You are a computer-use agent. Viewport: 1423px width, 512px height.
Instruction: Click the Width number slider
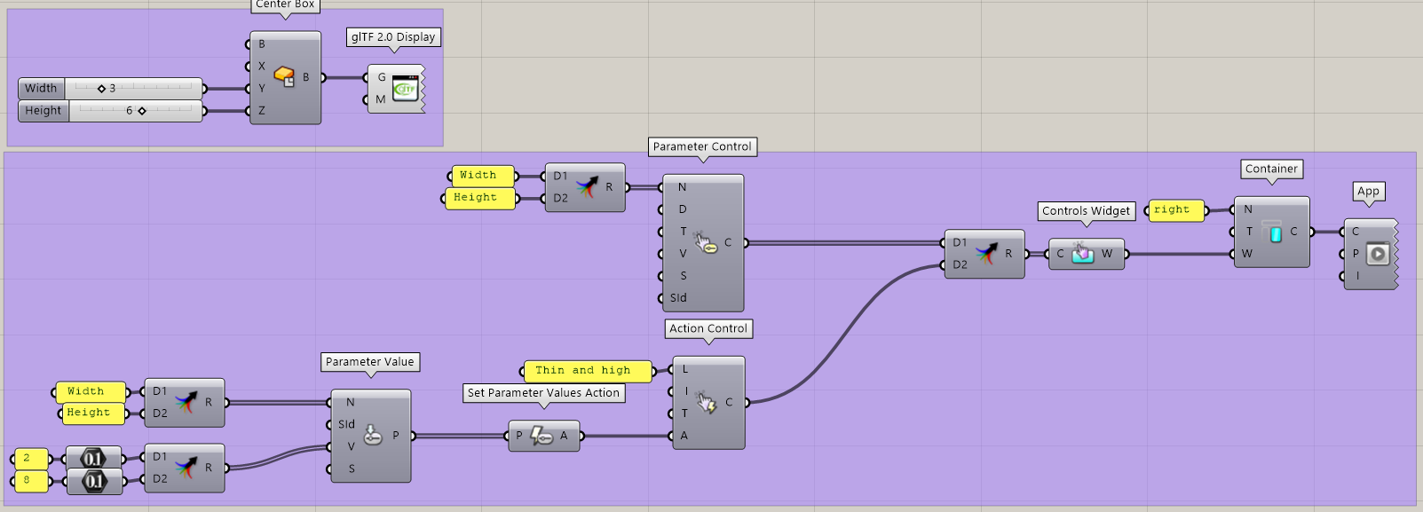tap(133, 88)
